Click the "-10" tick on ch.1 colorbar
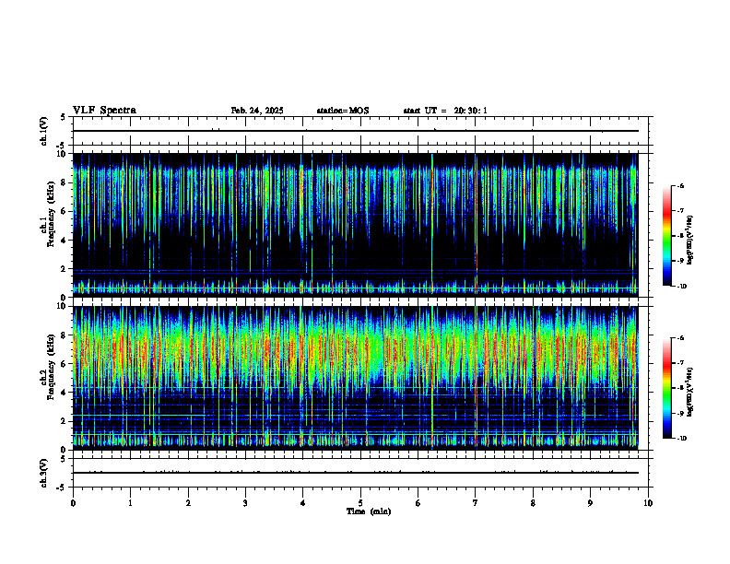Screen dimensions: 730x564 (682, 287)
